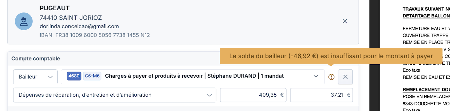Remove the PUGEAUT supplier with the X
450x111 pixels.
(x=345, y=21)
